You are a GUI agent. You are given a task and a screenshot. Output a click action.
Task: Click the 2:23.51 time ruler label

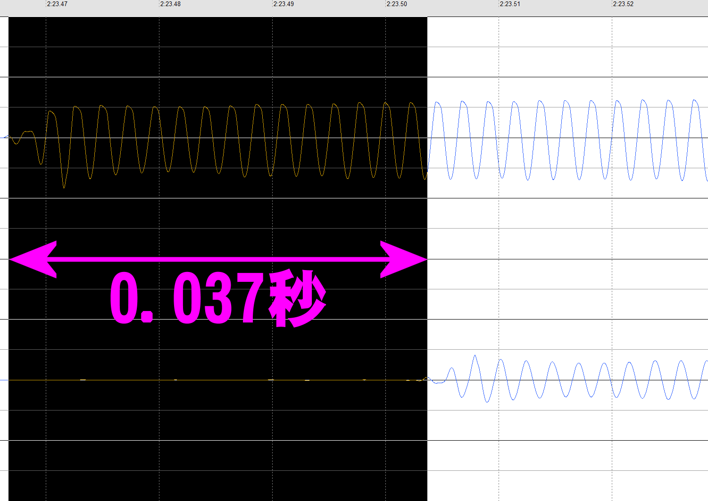coord(510,4)
